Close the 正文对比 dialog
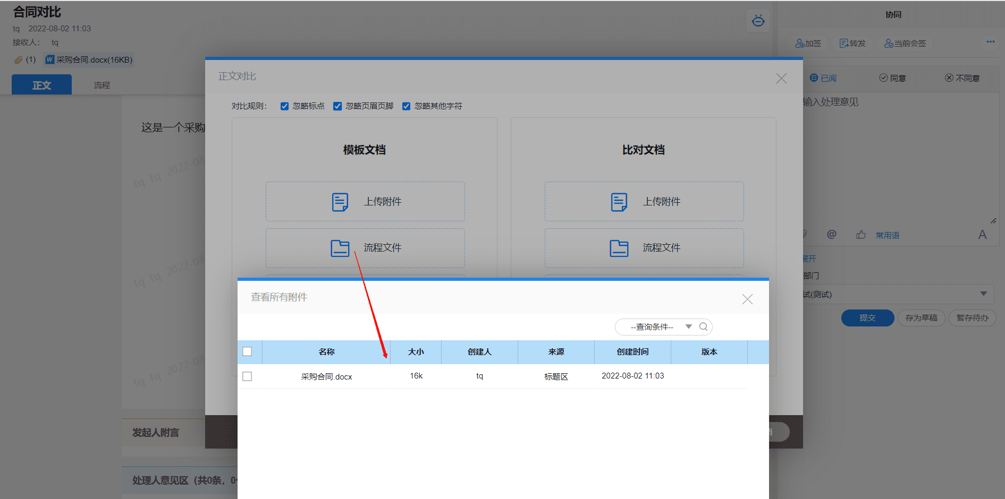The height and width of the screenshot is (499, 1005). [781, 79]
